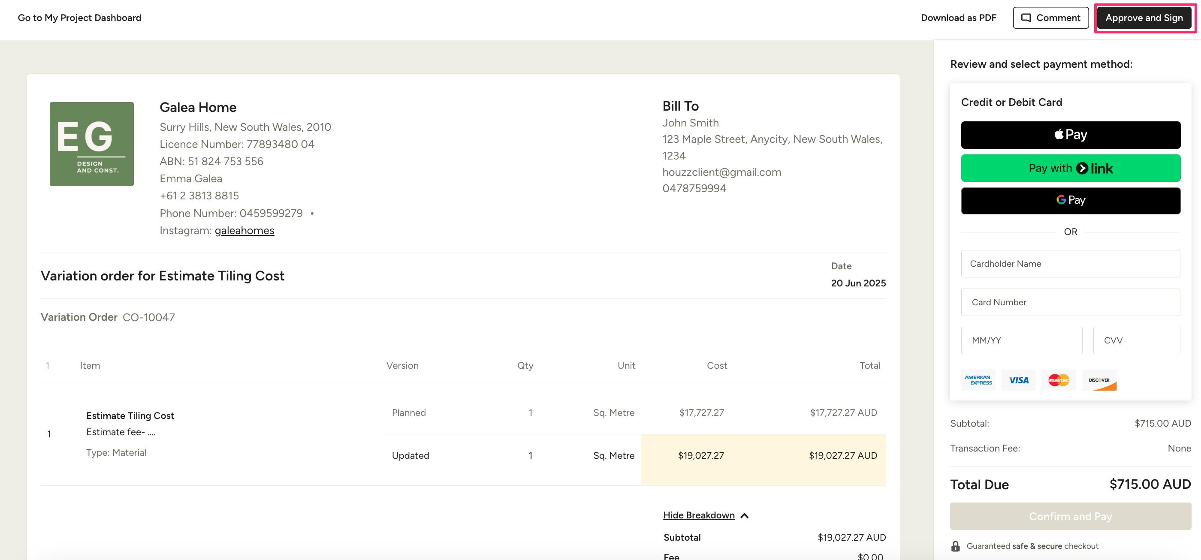This screenshot has width=1201, height=560.
Task: Click the MM/YY expiry field
Action: coord(1021,340)
